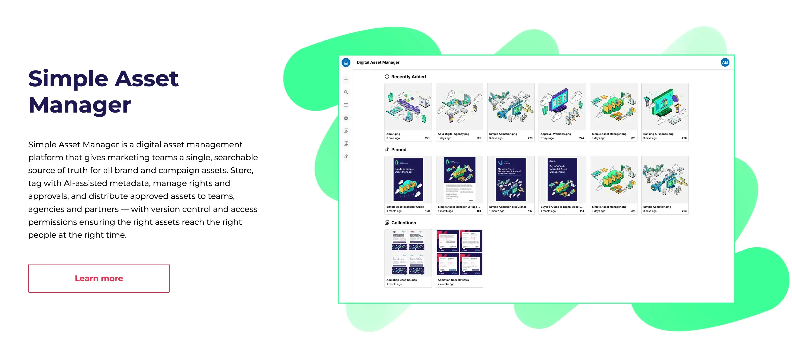Open the Approval Workflow.png thumbnail
This screenshot has width=792, height=346.
[x=562, y=107]
